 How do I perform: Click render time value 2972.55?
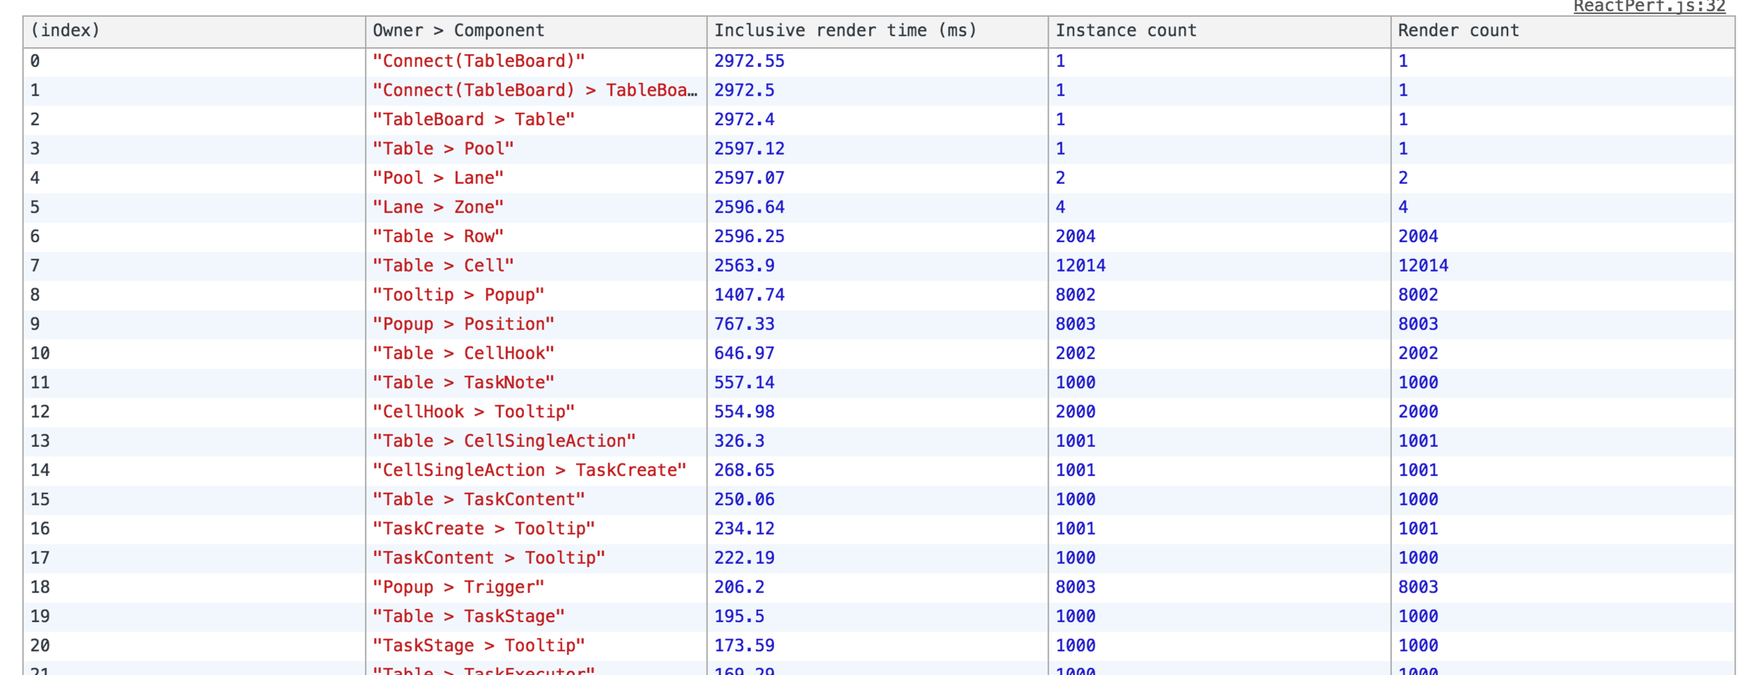point(749,61)
